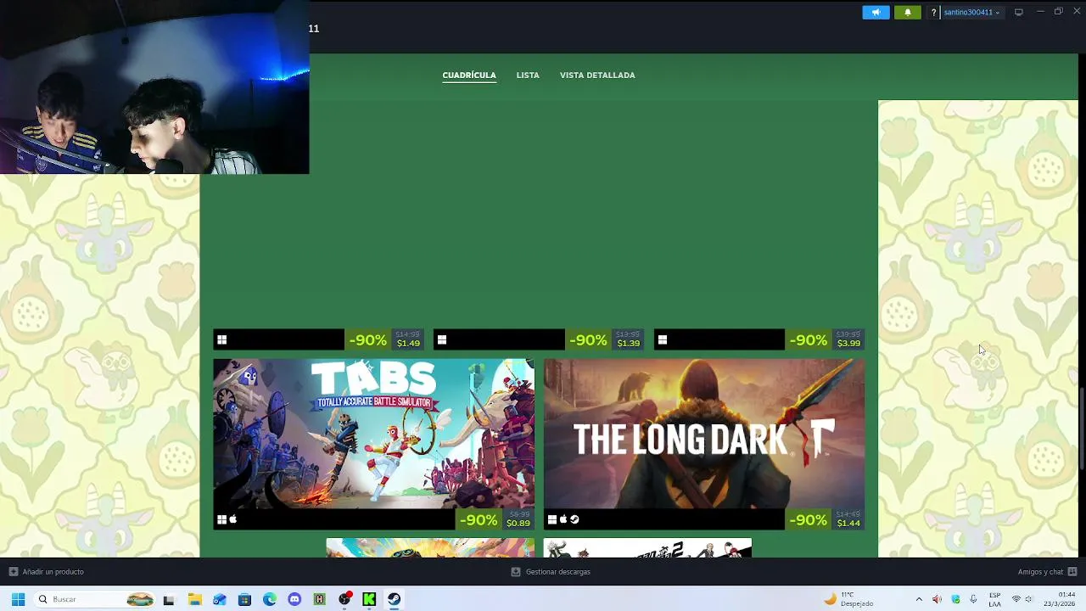
Task: Launch Microsoft Edge from taskbar
Action: click(x=270, y=599)
